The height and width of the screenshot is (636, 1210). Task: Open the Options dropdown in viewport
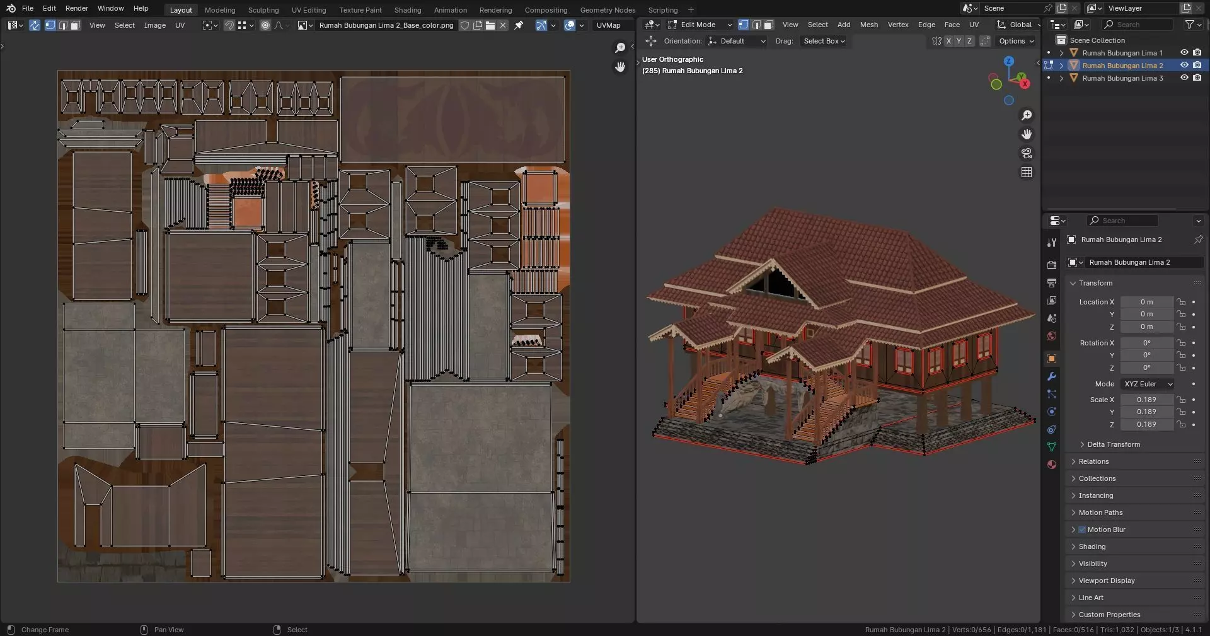point(1017,41)
